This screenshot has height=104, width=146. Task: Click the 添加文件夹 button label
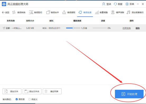[34, 92]
